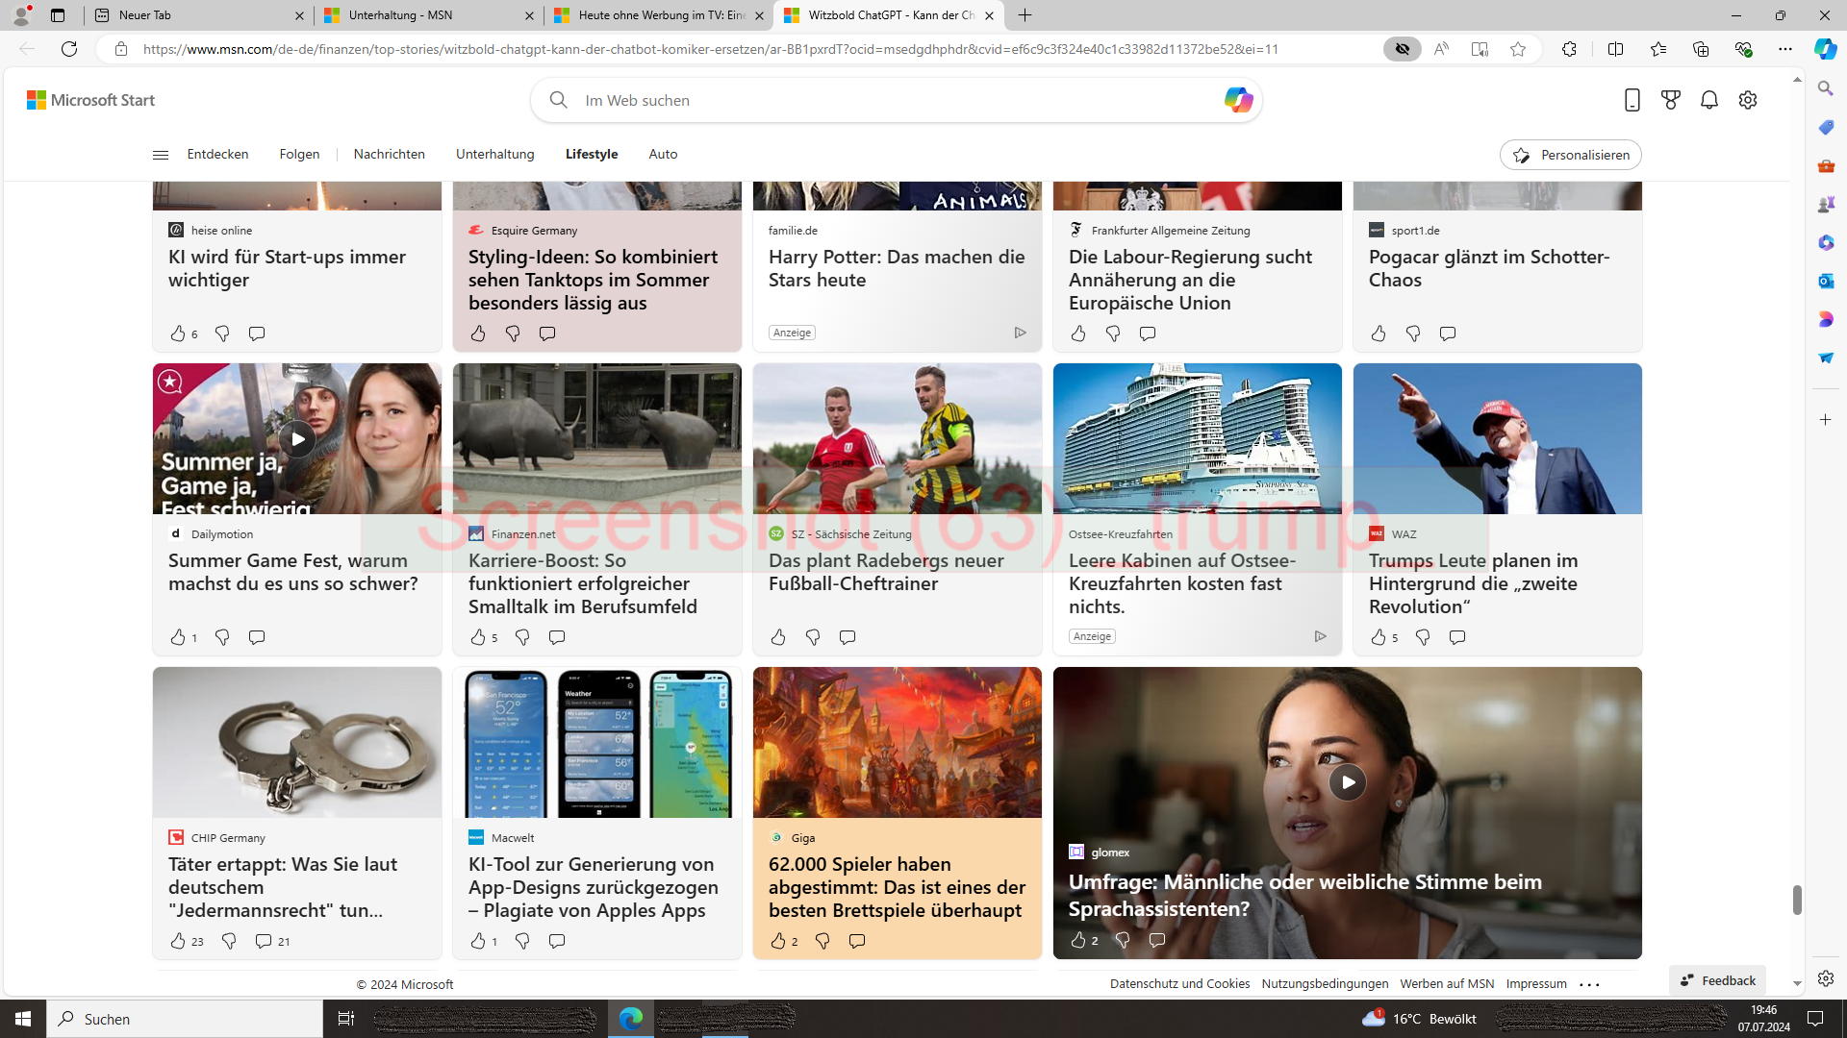
Task: Select the Nachrichten navigation tab
Action: coord(389,154)
